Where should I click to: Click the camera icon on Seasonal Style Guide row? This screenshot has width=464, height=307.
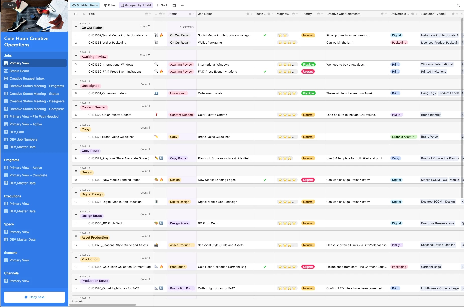coord(156,245)
